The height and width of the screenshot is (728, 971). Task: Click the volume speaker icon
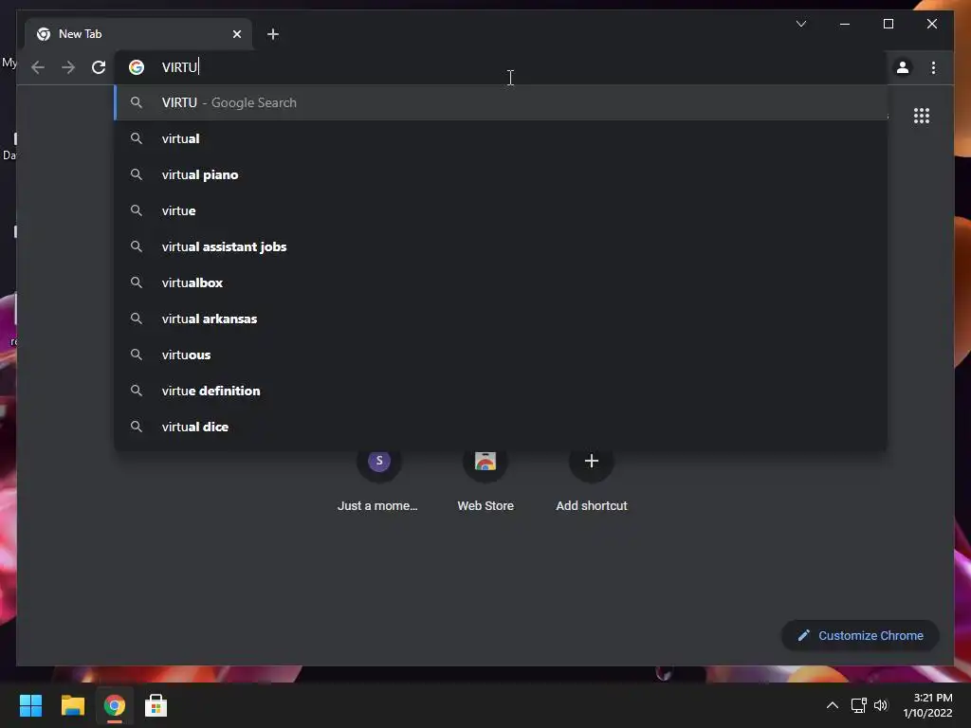point(880,705)
